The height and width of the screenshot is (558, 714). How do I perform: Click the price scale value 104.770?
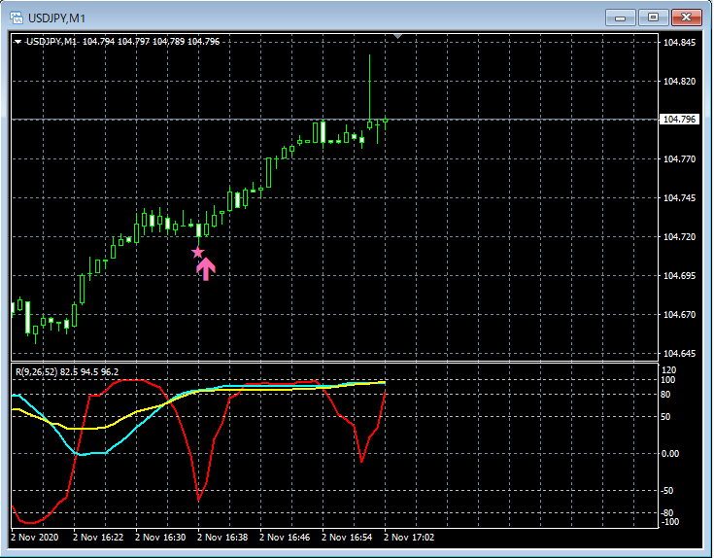coord(679,159)
